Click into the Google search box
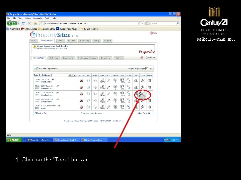This screenshot has width=241, height=180. [164, 23]
